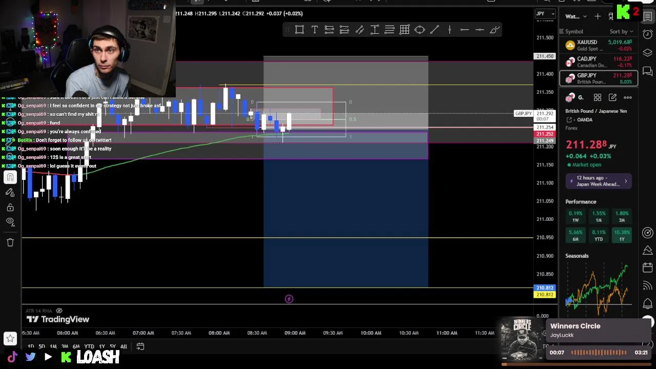
Task: Select the Horizontal Line tool
Action: pos(480,30)
